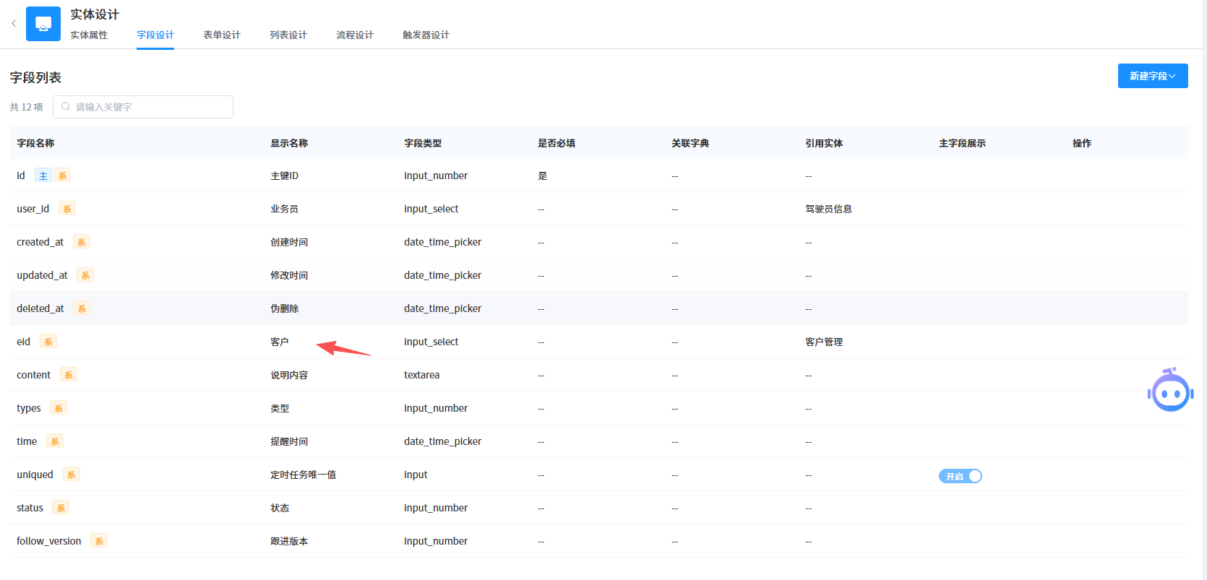The height and width of the screenshot is (580, 1207).
Task: Click the search magnifier icon
Action: pos(66,107)
